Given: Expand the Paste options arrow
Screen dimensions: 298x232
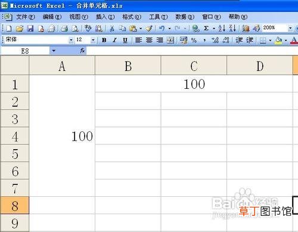Looking at the screenshot, I should click(141, 29).
